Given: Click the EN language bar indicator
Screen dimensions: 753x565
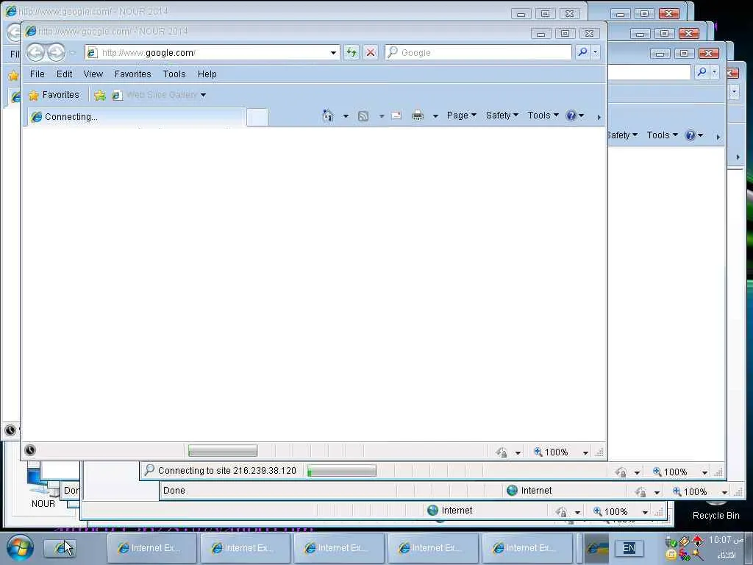Looking at the screenshot, I should (629, 547).
